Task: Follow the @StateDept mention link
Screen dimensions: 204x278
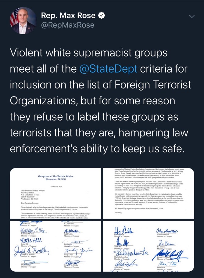Action: [x=108, y=69]
